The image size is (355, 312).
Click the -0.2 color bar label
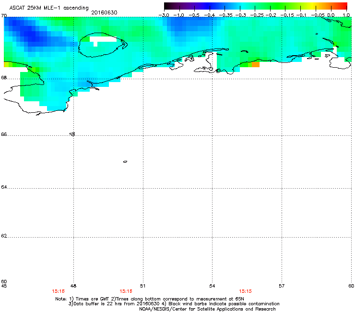271,15
